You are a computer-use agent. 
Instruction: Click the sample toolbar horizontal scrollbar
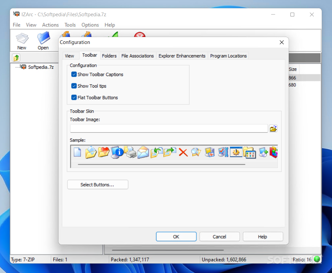click(x=162, y=164)
